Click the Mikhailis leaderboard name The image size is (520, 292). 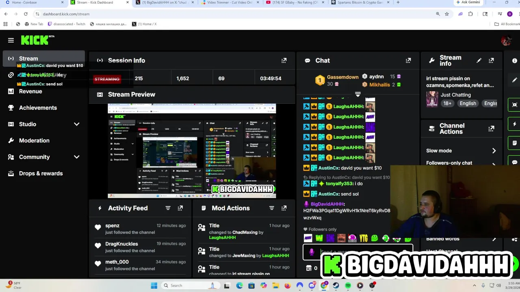pos(379,85)
